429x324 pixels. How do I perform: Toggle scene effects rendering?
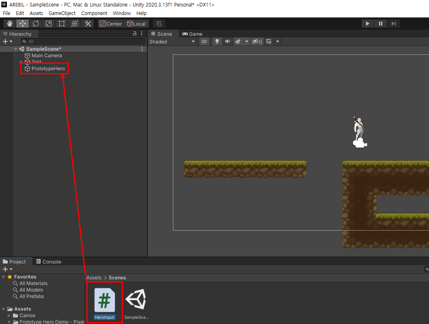(238, 41)
